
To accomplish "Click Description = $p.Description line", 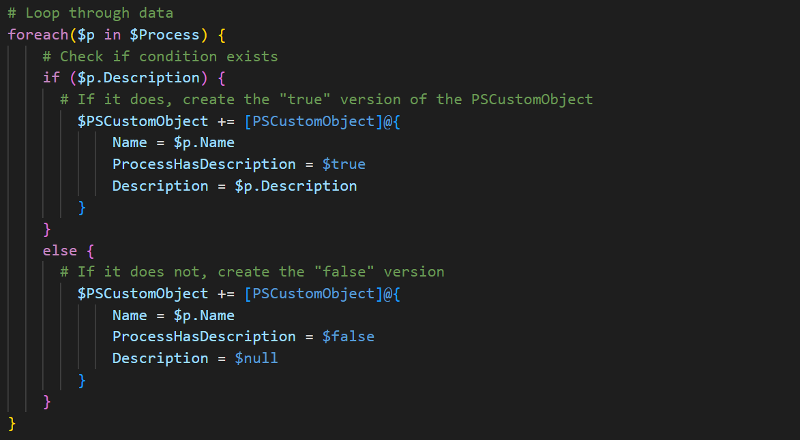I will 235,185.
